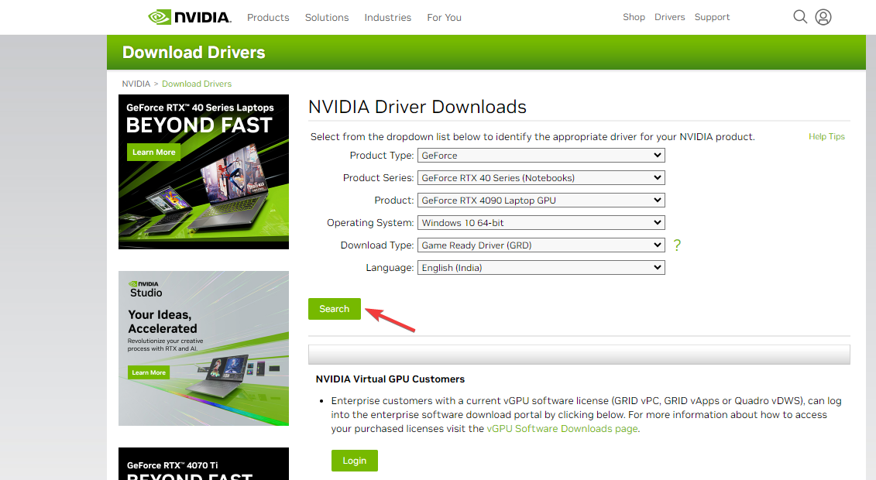The height and width of the screenshot is (480, 876).
Task: Open the GeForce RTX 4070 Ti banner
Action: coord(204,464)
